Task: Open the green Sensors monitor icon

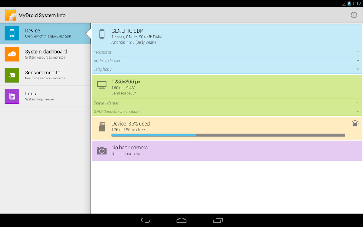Action: coord(12,75)
